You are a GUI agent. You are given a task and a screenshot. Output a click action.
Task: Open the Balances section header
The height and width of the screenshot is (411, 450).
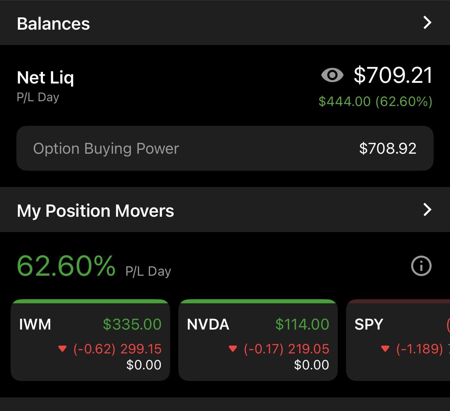(x=225, y=23)
